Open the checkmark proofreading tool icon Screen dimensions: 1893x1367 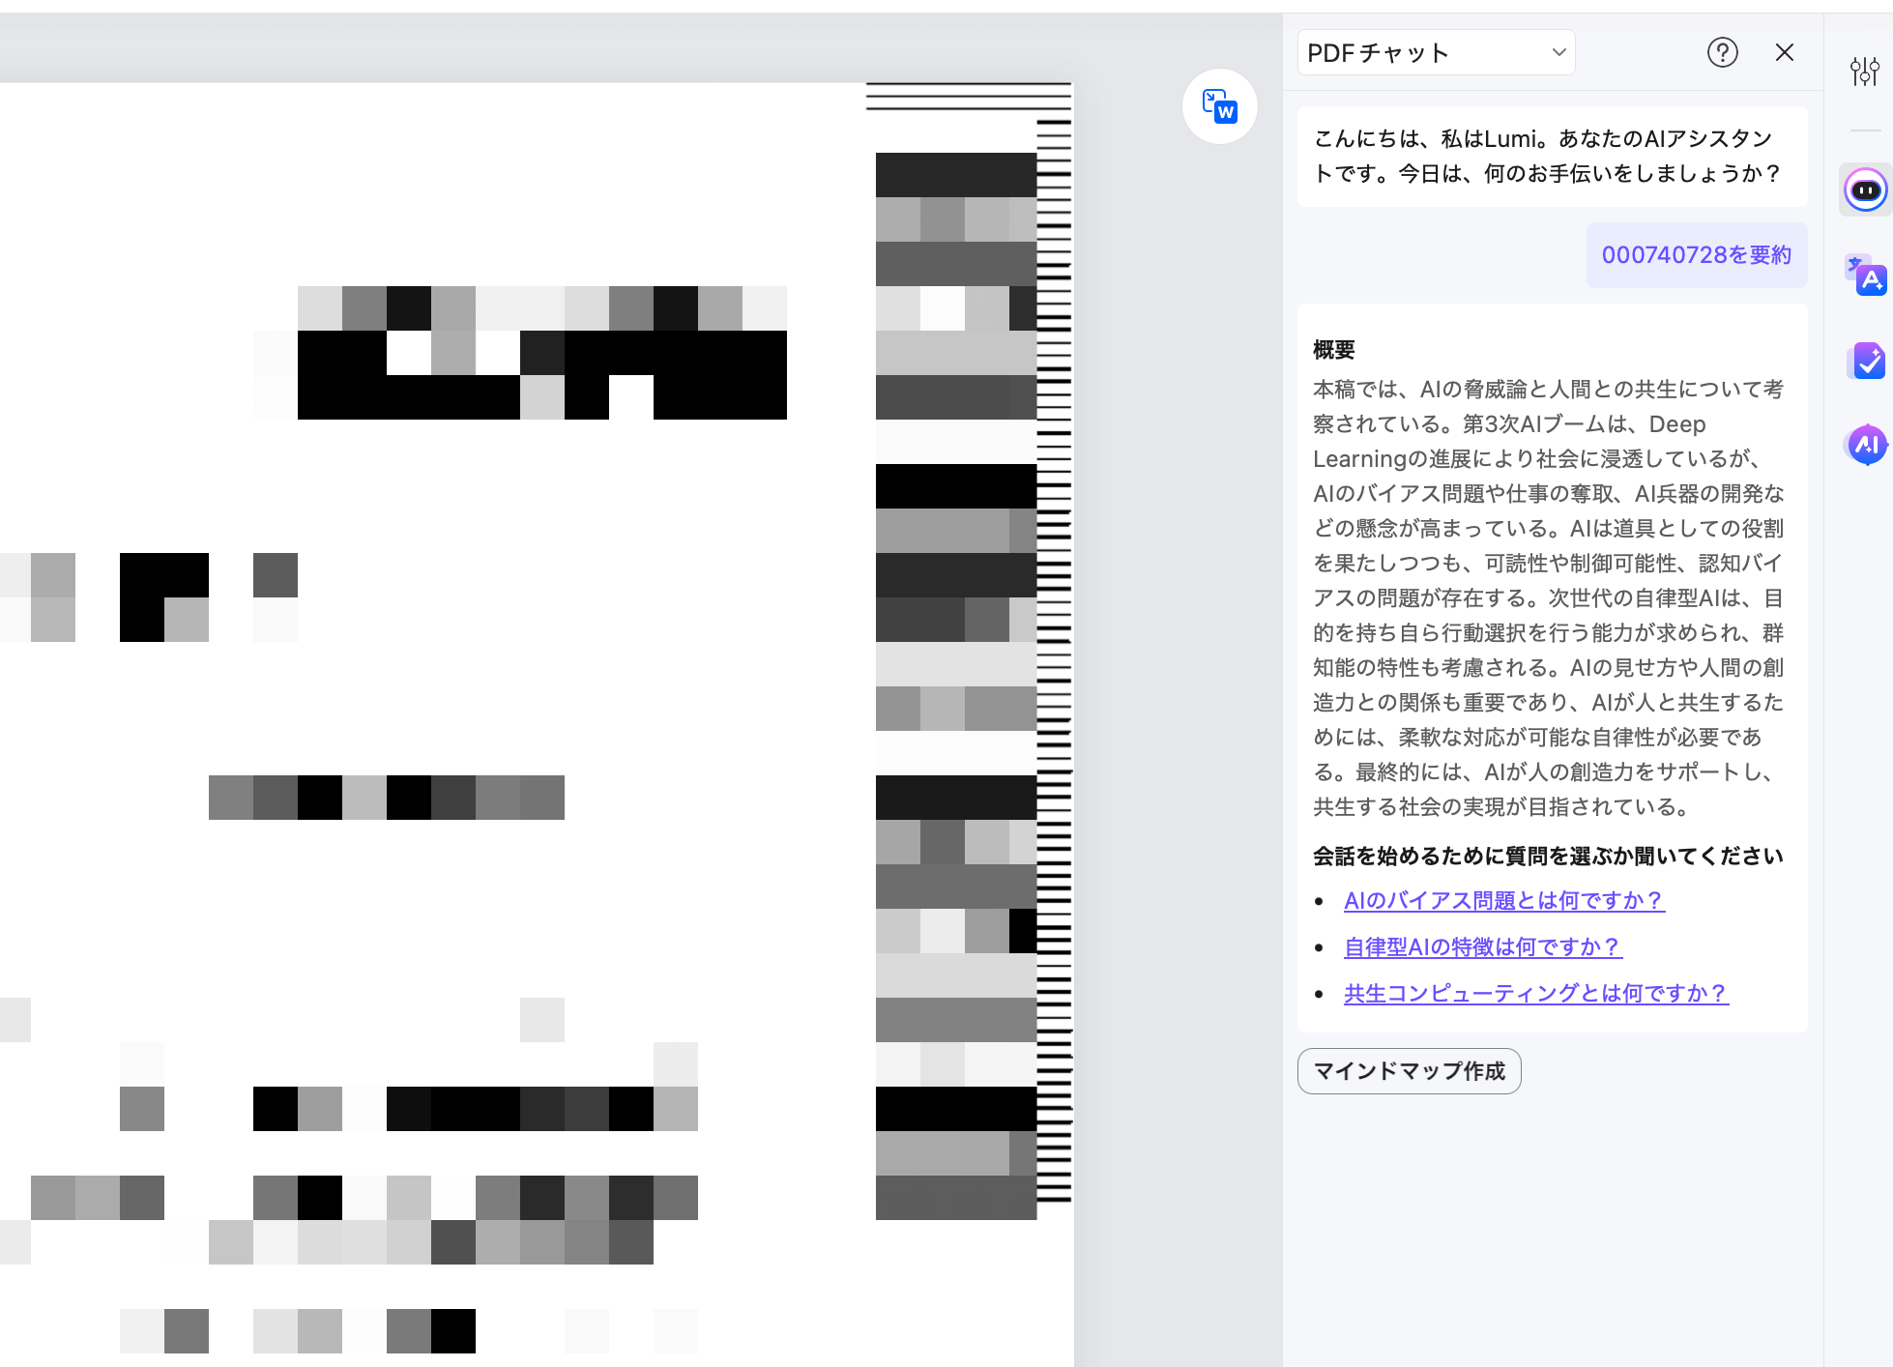(x=1866, y=362)
